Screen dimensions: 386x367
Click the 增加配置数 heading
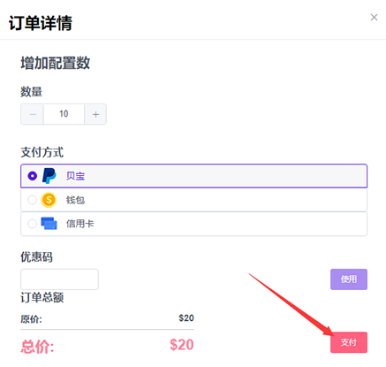pos(55,63)
